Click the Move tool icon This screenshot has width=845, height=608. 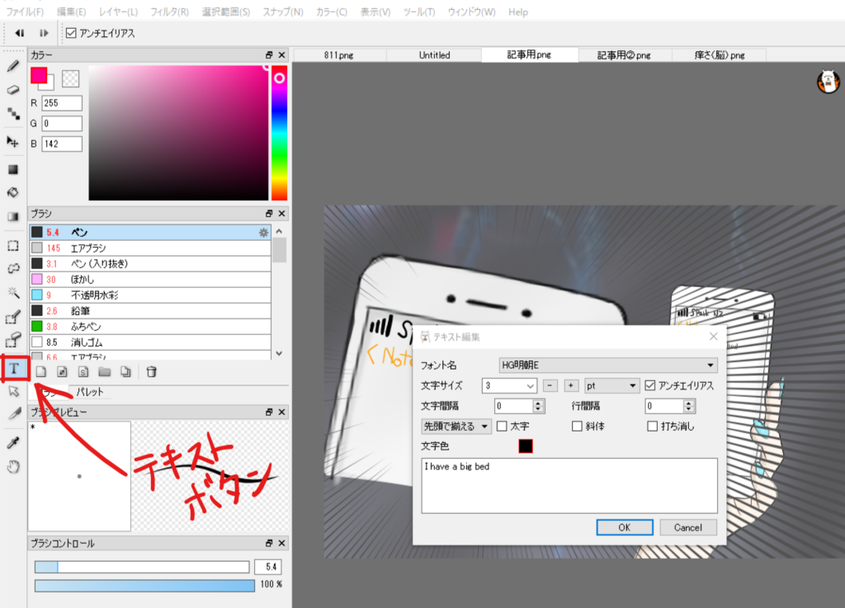[x=13, y=142]
